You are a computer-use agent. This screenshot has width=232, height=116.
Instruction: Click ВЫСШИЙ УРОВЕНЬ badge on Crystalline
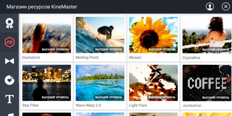pyautogui.click(x=216, y=50)
